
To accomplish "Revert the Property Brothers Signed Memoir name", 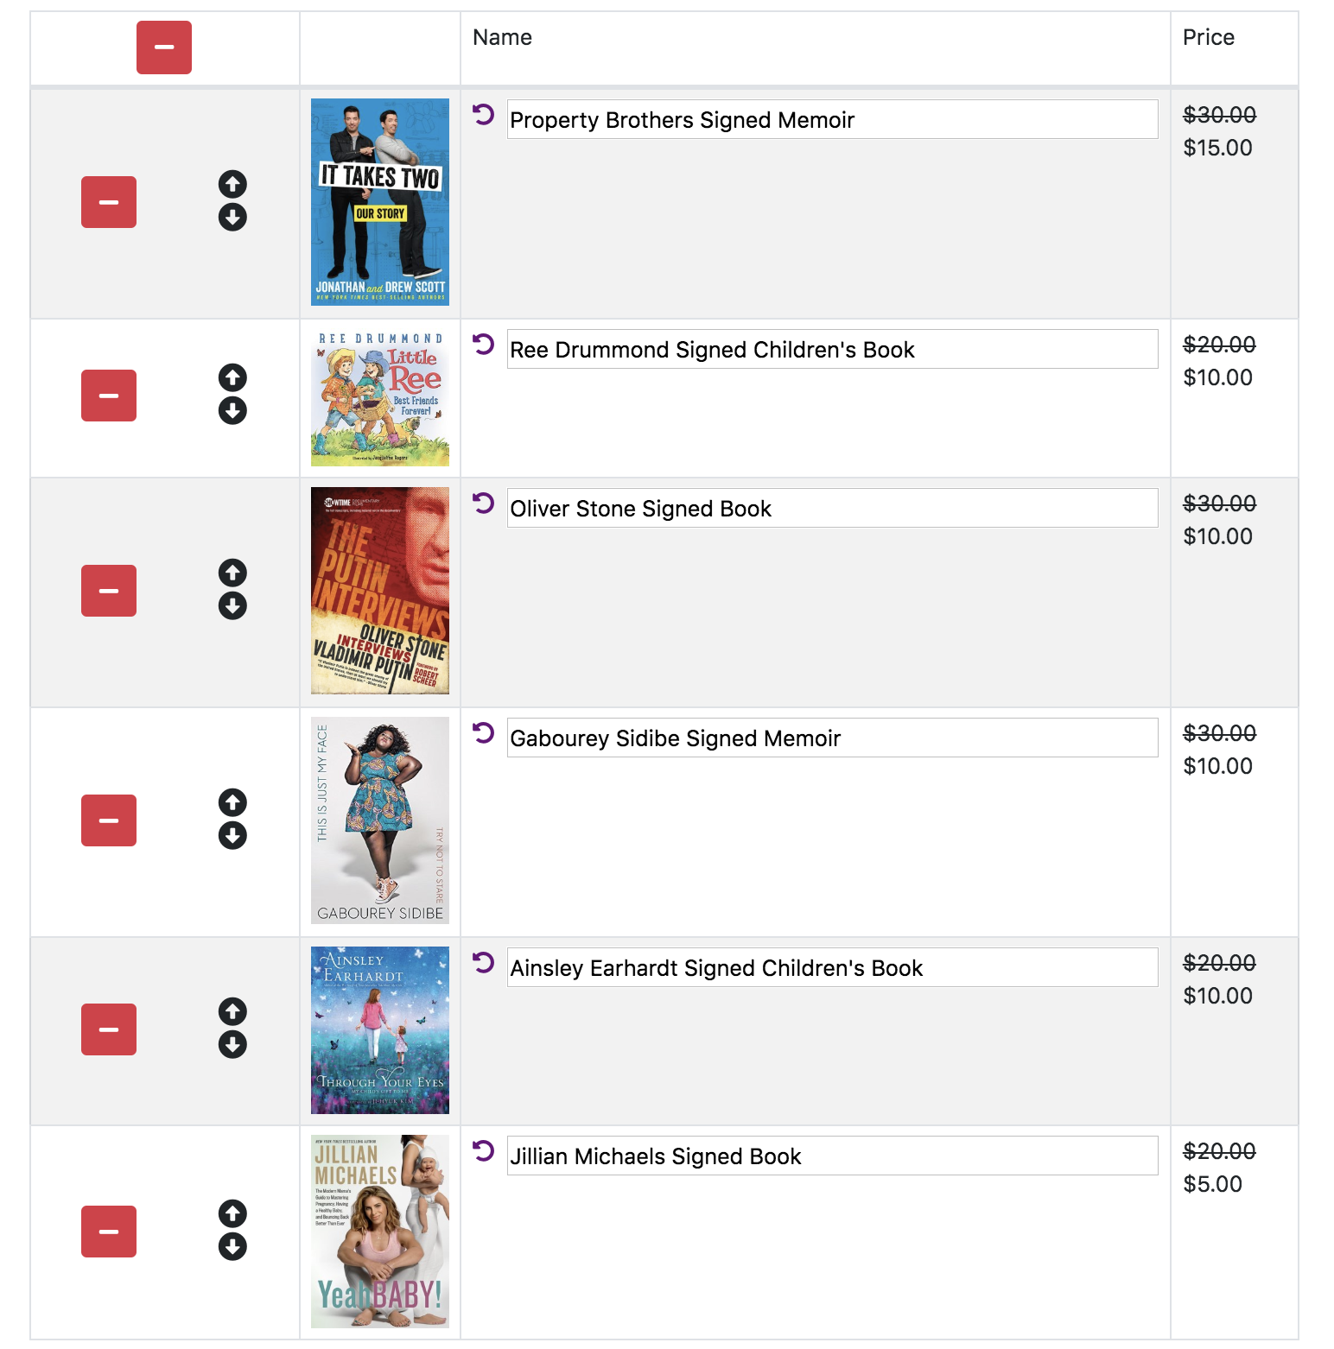I will [x=484, y=114].
